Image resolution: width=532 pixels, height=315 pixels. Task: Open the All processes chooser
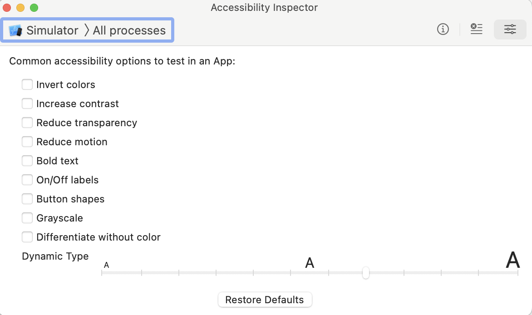pyautogui.click(x=129, y=30)
